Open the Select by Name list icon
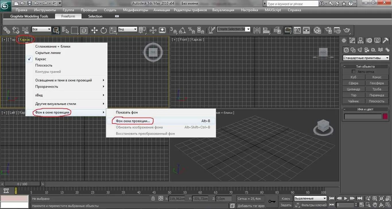Viewport: 392px width, 209px height. (65, 30)
